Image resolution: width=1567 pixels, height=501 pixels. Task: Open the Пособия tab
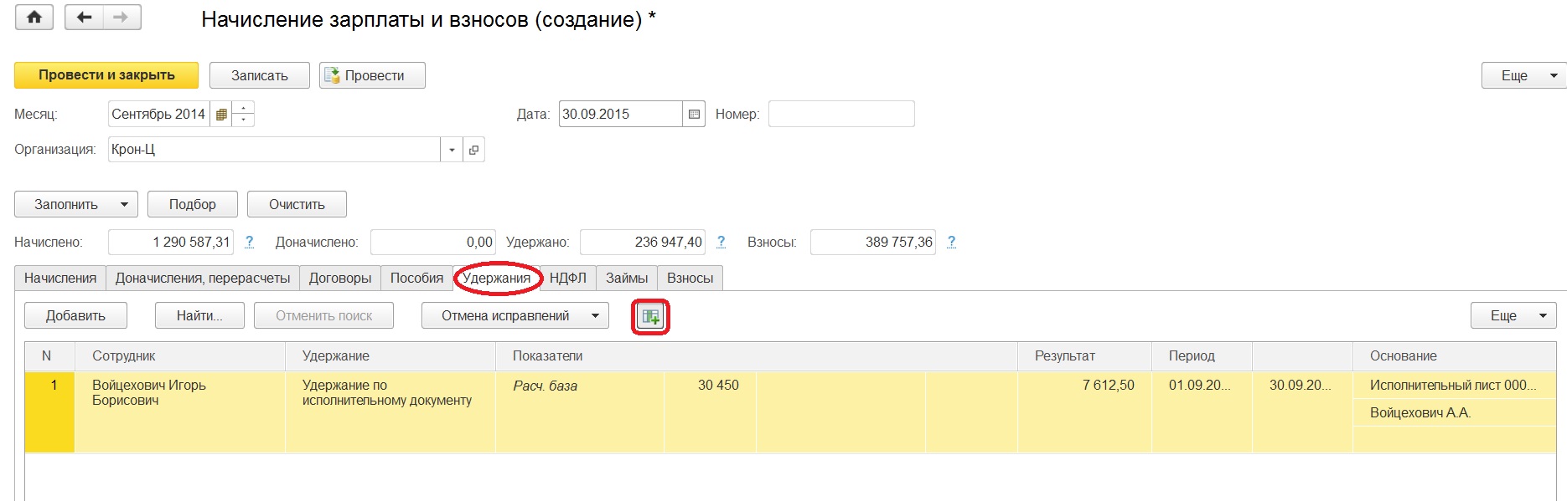pos(416,279)
